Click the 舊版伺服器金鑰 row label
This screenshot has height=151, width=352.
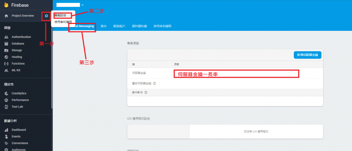(142, 84)
